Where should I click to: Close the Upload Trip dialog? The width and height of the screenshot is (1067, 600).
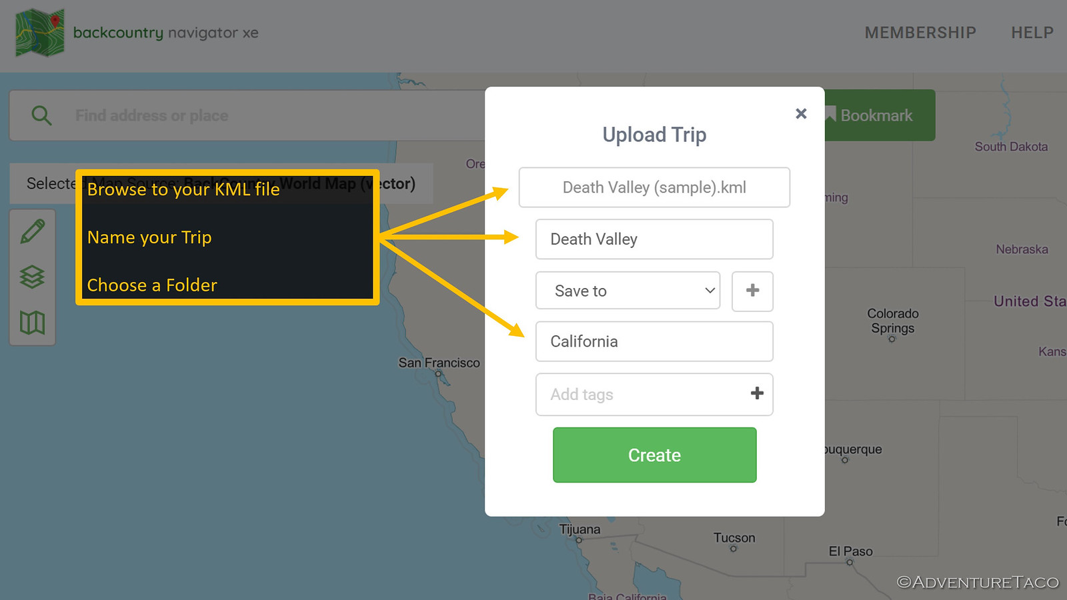click(801, 114)
